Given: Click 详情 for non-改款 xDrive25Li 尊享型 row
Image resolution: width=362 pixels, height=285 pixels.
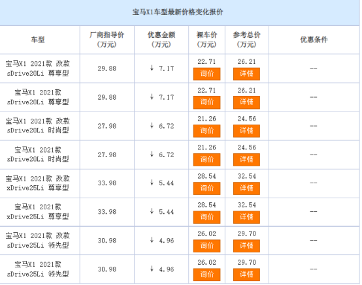Looking at the screenshot, I should pos(246,217).
